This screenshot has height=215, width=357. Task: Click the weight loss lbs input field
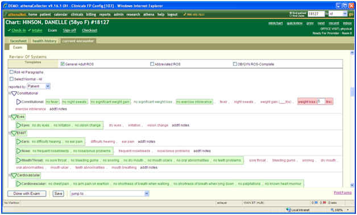click(321, 102)
